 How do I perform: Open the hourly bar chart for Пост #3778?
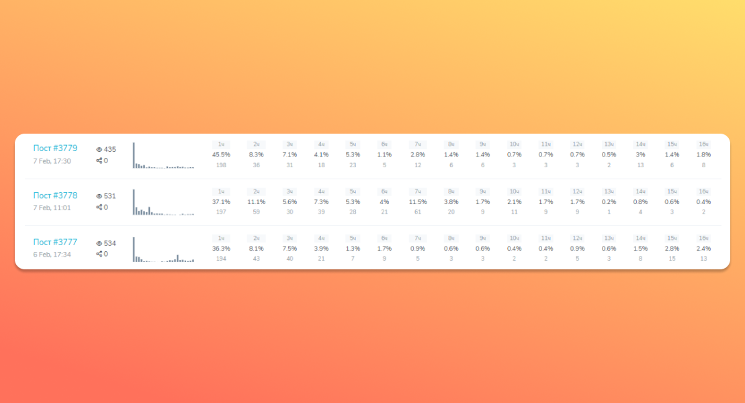click(x=163, y=202)
